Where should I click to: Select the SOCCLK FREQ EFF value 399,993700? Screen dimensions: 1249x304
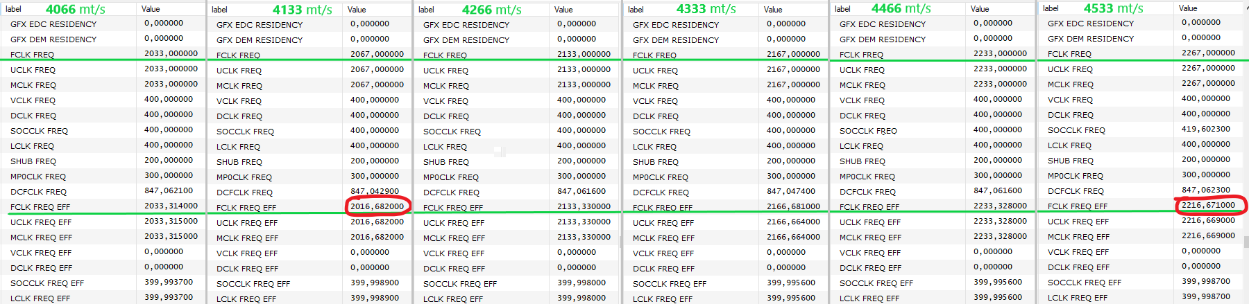pyautogui.click(x=169, y=282)
